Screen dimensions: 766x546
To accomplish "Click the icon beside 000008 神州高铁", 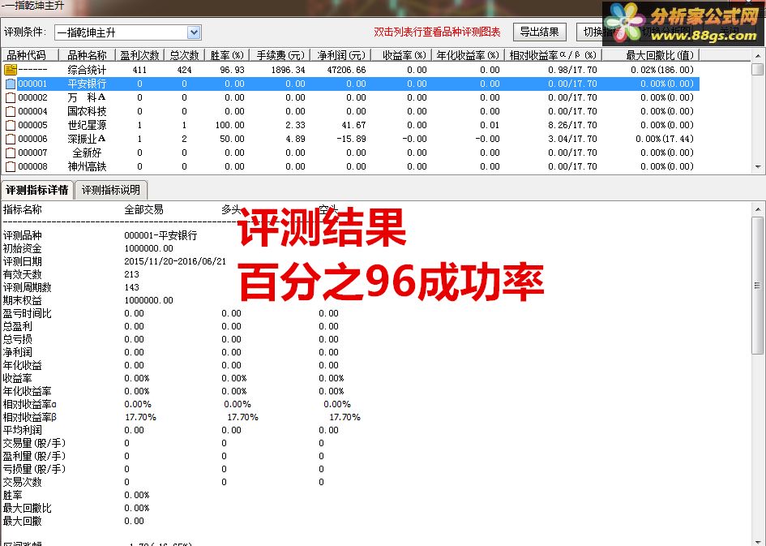I will [x=11, y=166].
